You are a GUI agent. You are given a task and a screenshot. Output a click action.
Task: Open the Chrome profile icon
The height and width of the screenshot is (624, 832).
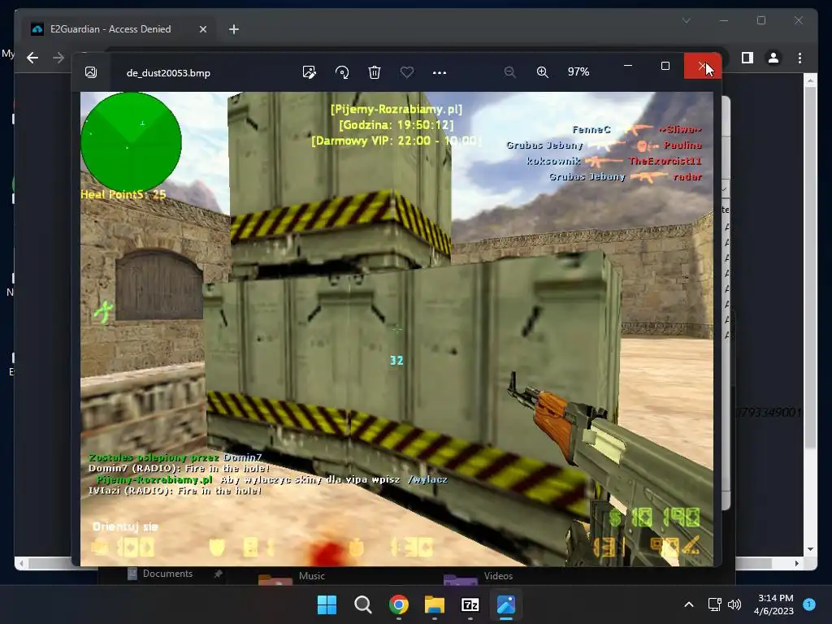point(773,58)
